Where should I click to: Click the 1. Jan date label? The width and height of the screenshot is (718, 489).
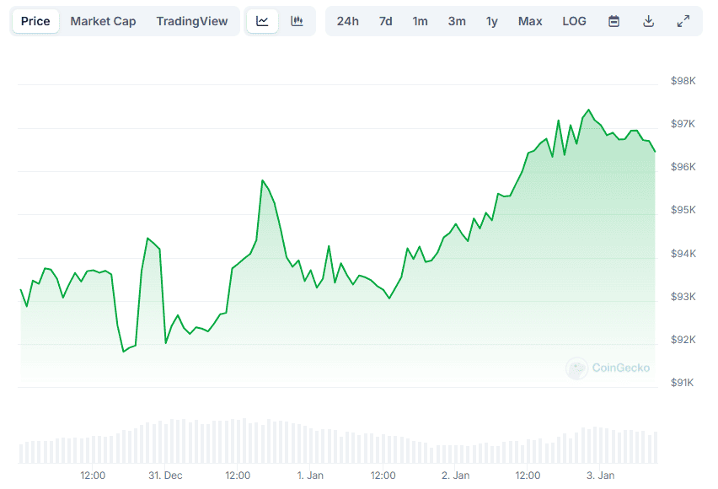point(310,476)
